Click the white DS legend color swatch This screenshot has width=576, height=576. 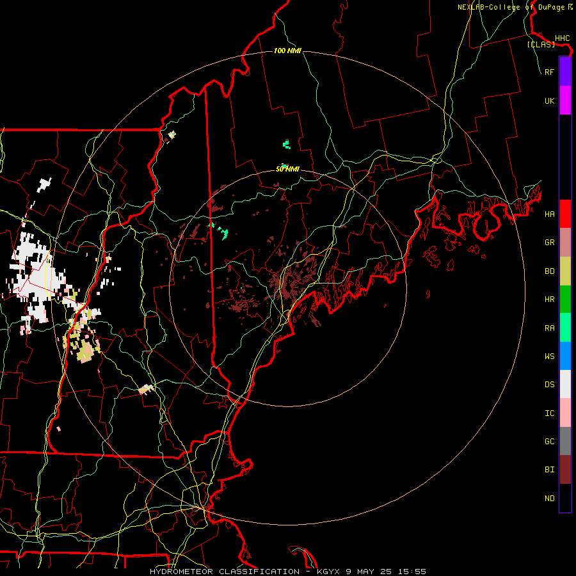565,384
